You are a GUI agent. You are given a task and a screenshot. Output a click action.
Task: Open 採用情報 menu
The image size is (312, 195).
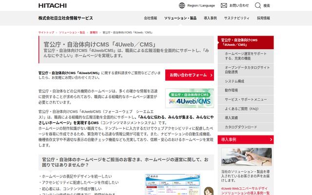(x=263, y=18)
